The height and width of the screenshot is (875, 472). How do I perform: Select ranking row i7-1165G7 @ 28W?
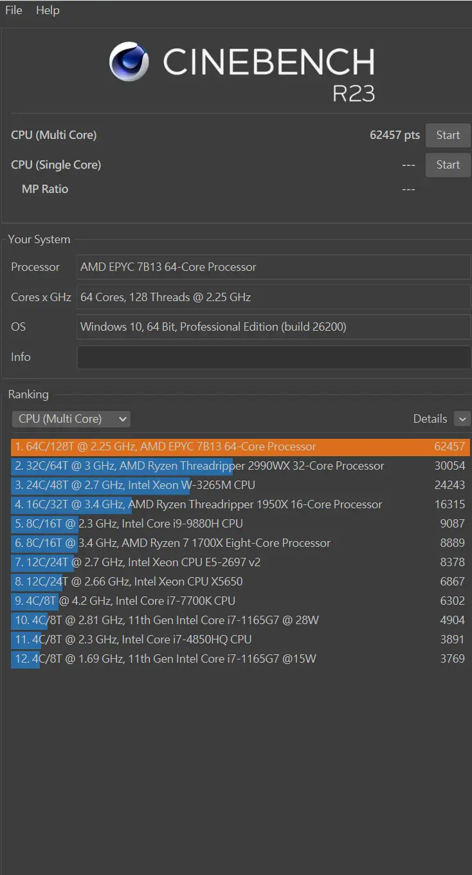(241, 620)
